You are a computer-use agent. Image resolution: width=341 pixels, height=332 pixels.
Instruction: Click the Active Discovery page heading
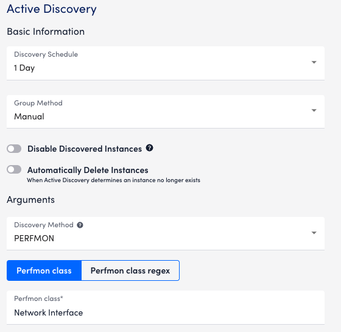[52, 9]
